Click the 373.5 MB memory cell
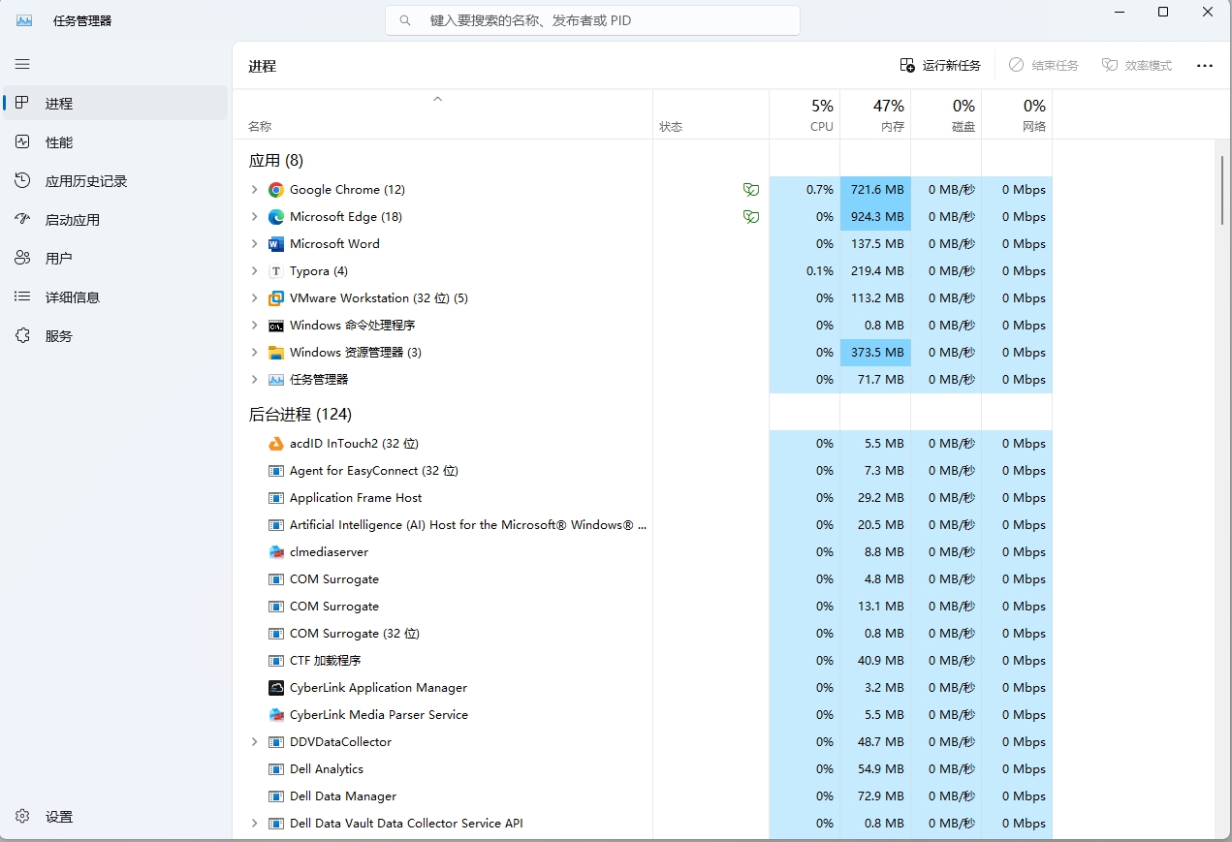This screenshot has height=842, width=1232. point(875,353)
